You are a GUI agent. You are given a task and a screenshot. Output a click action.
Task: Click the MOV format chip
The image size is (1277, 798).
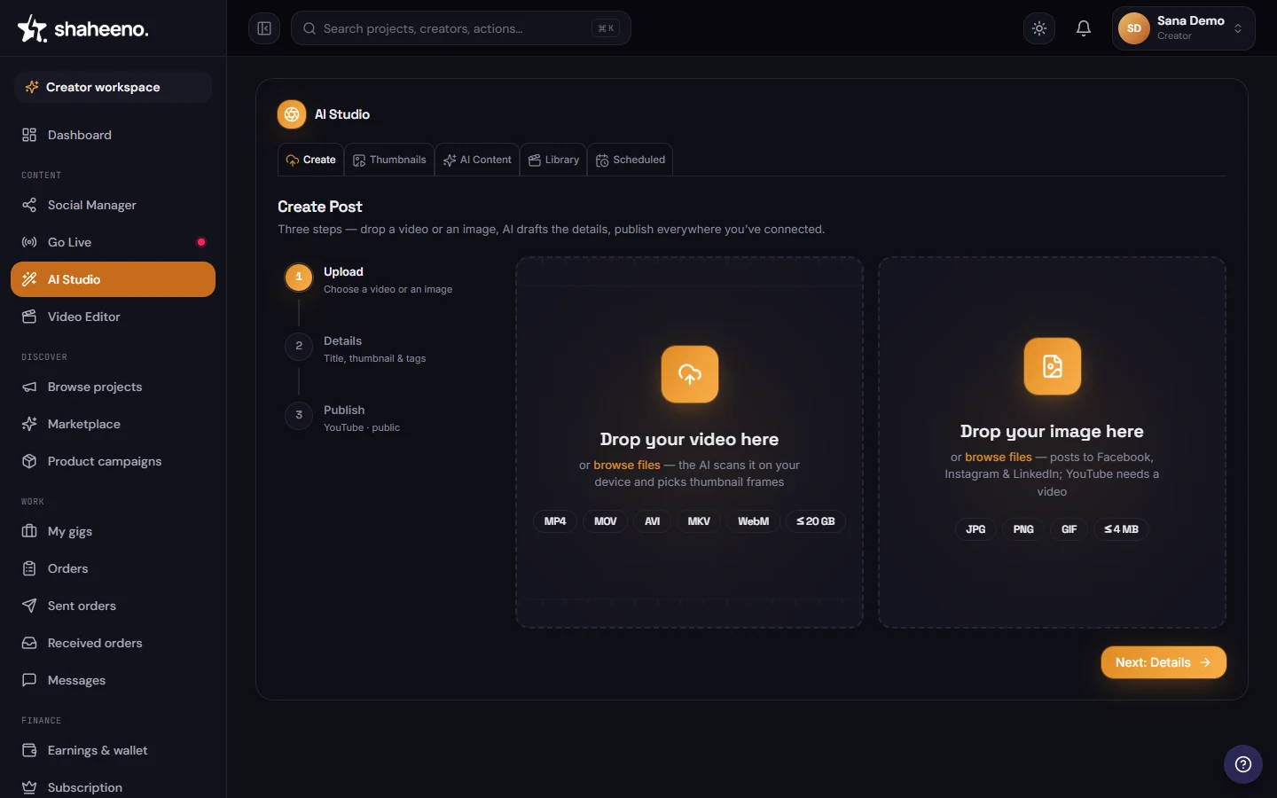tap(606, 521)
